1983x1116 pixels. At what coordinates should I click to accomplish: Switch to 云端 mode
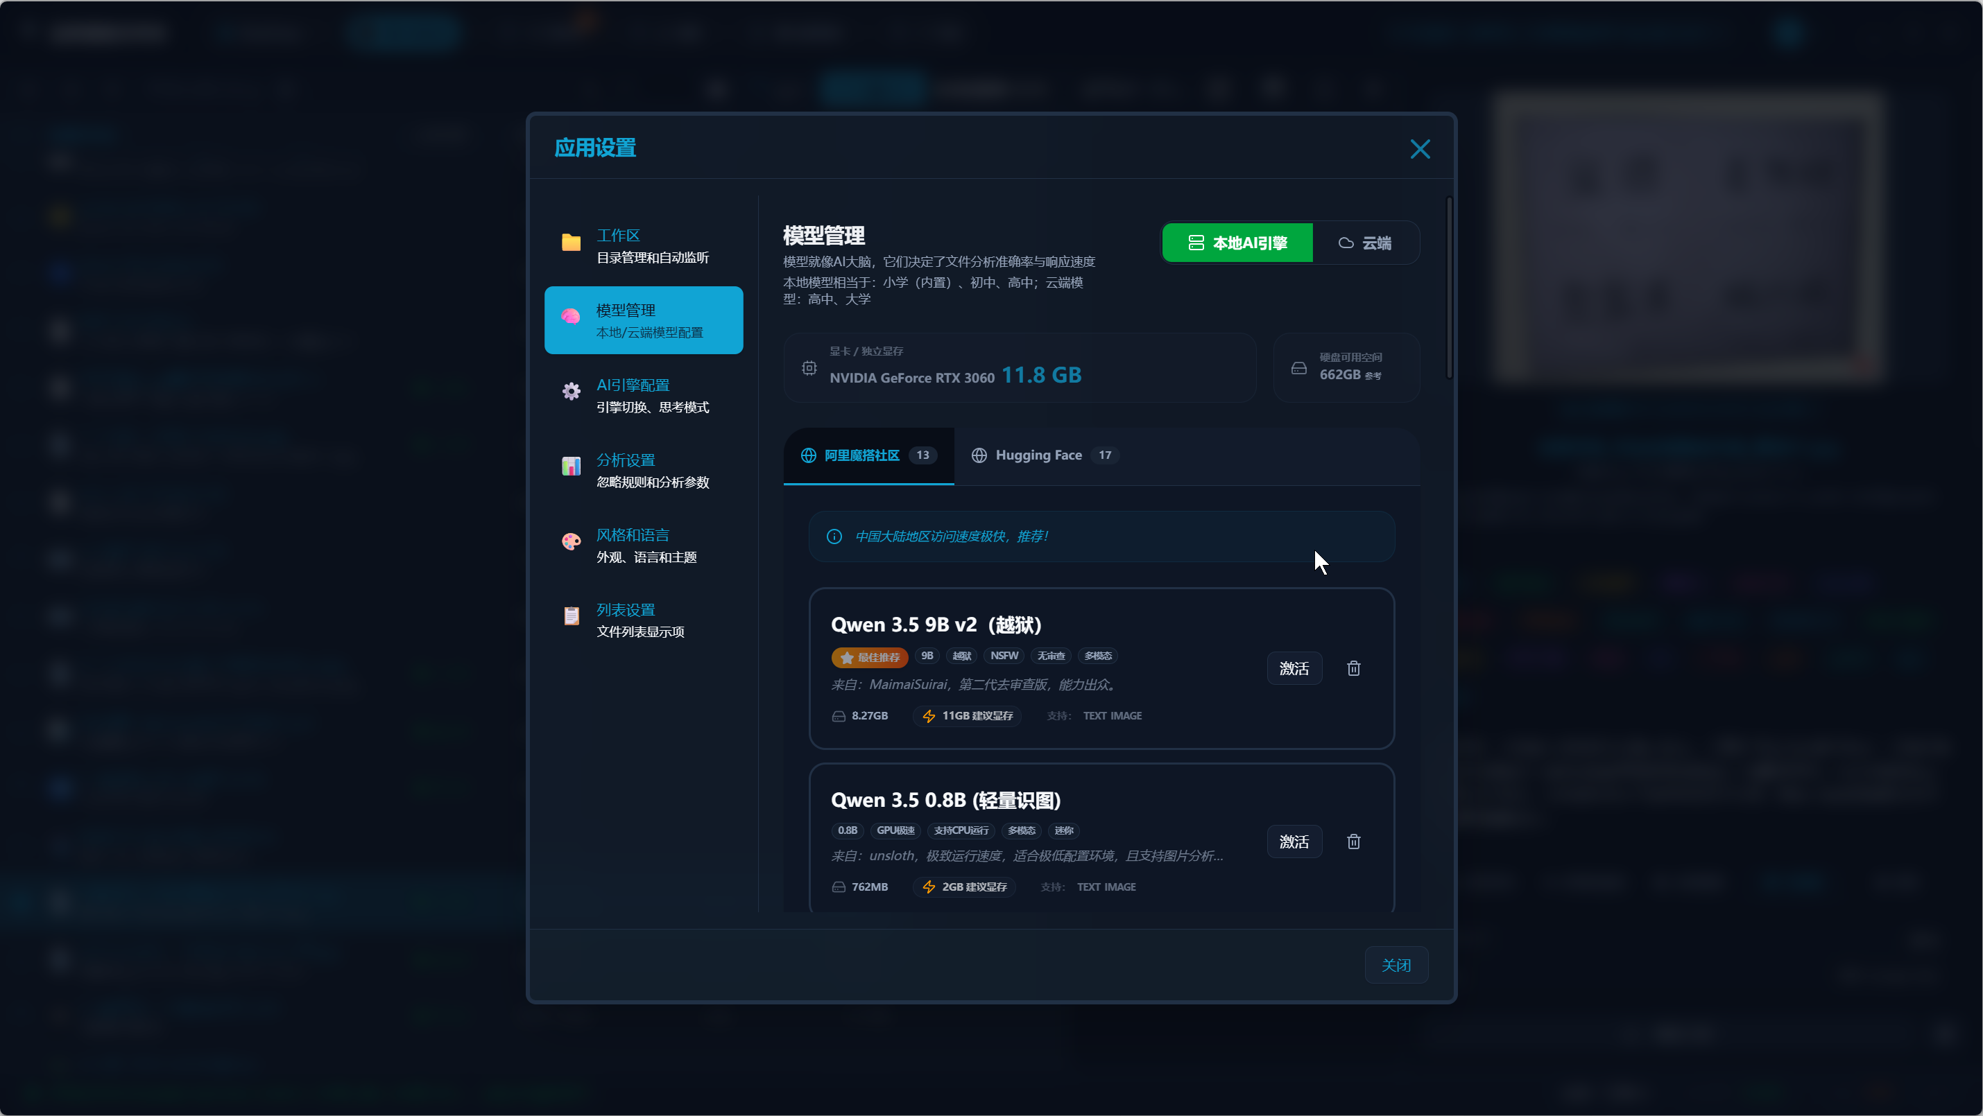(1365, 243)
